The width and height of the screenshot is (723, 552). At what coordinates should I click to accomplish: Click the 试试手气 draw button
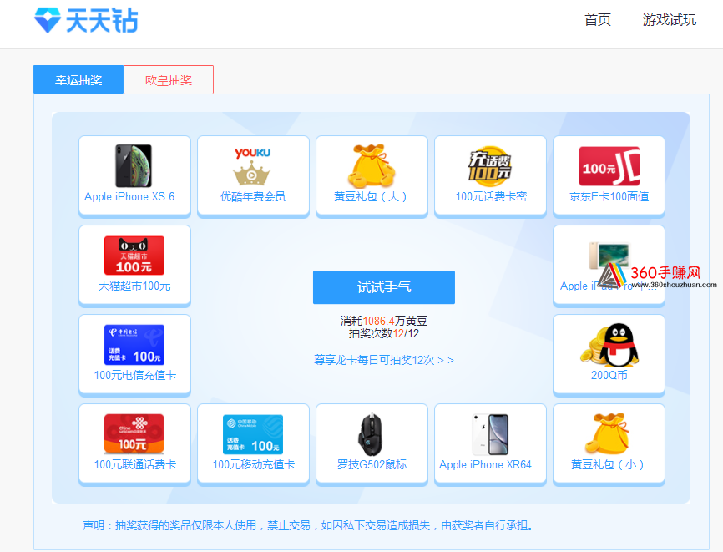point(384,287)
